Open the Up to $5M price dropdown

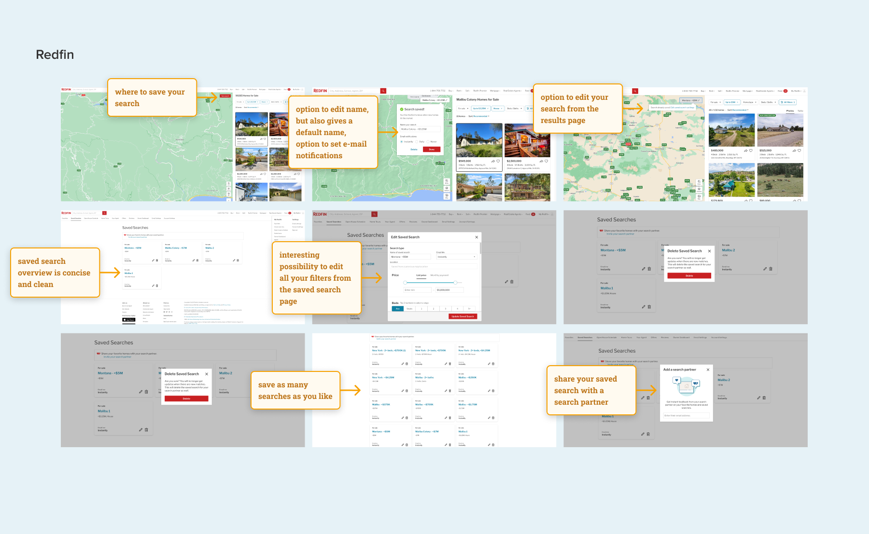732,102
